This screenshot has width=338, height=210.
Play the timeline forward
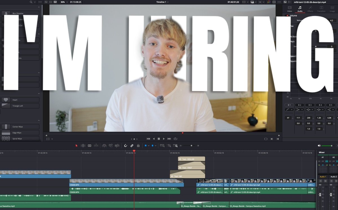[164, 139]
